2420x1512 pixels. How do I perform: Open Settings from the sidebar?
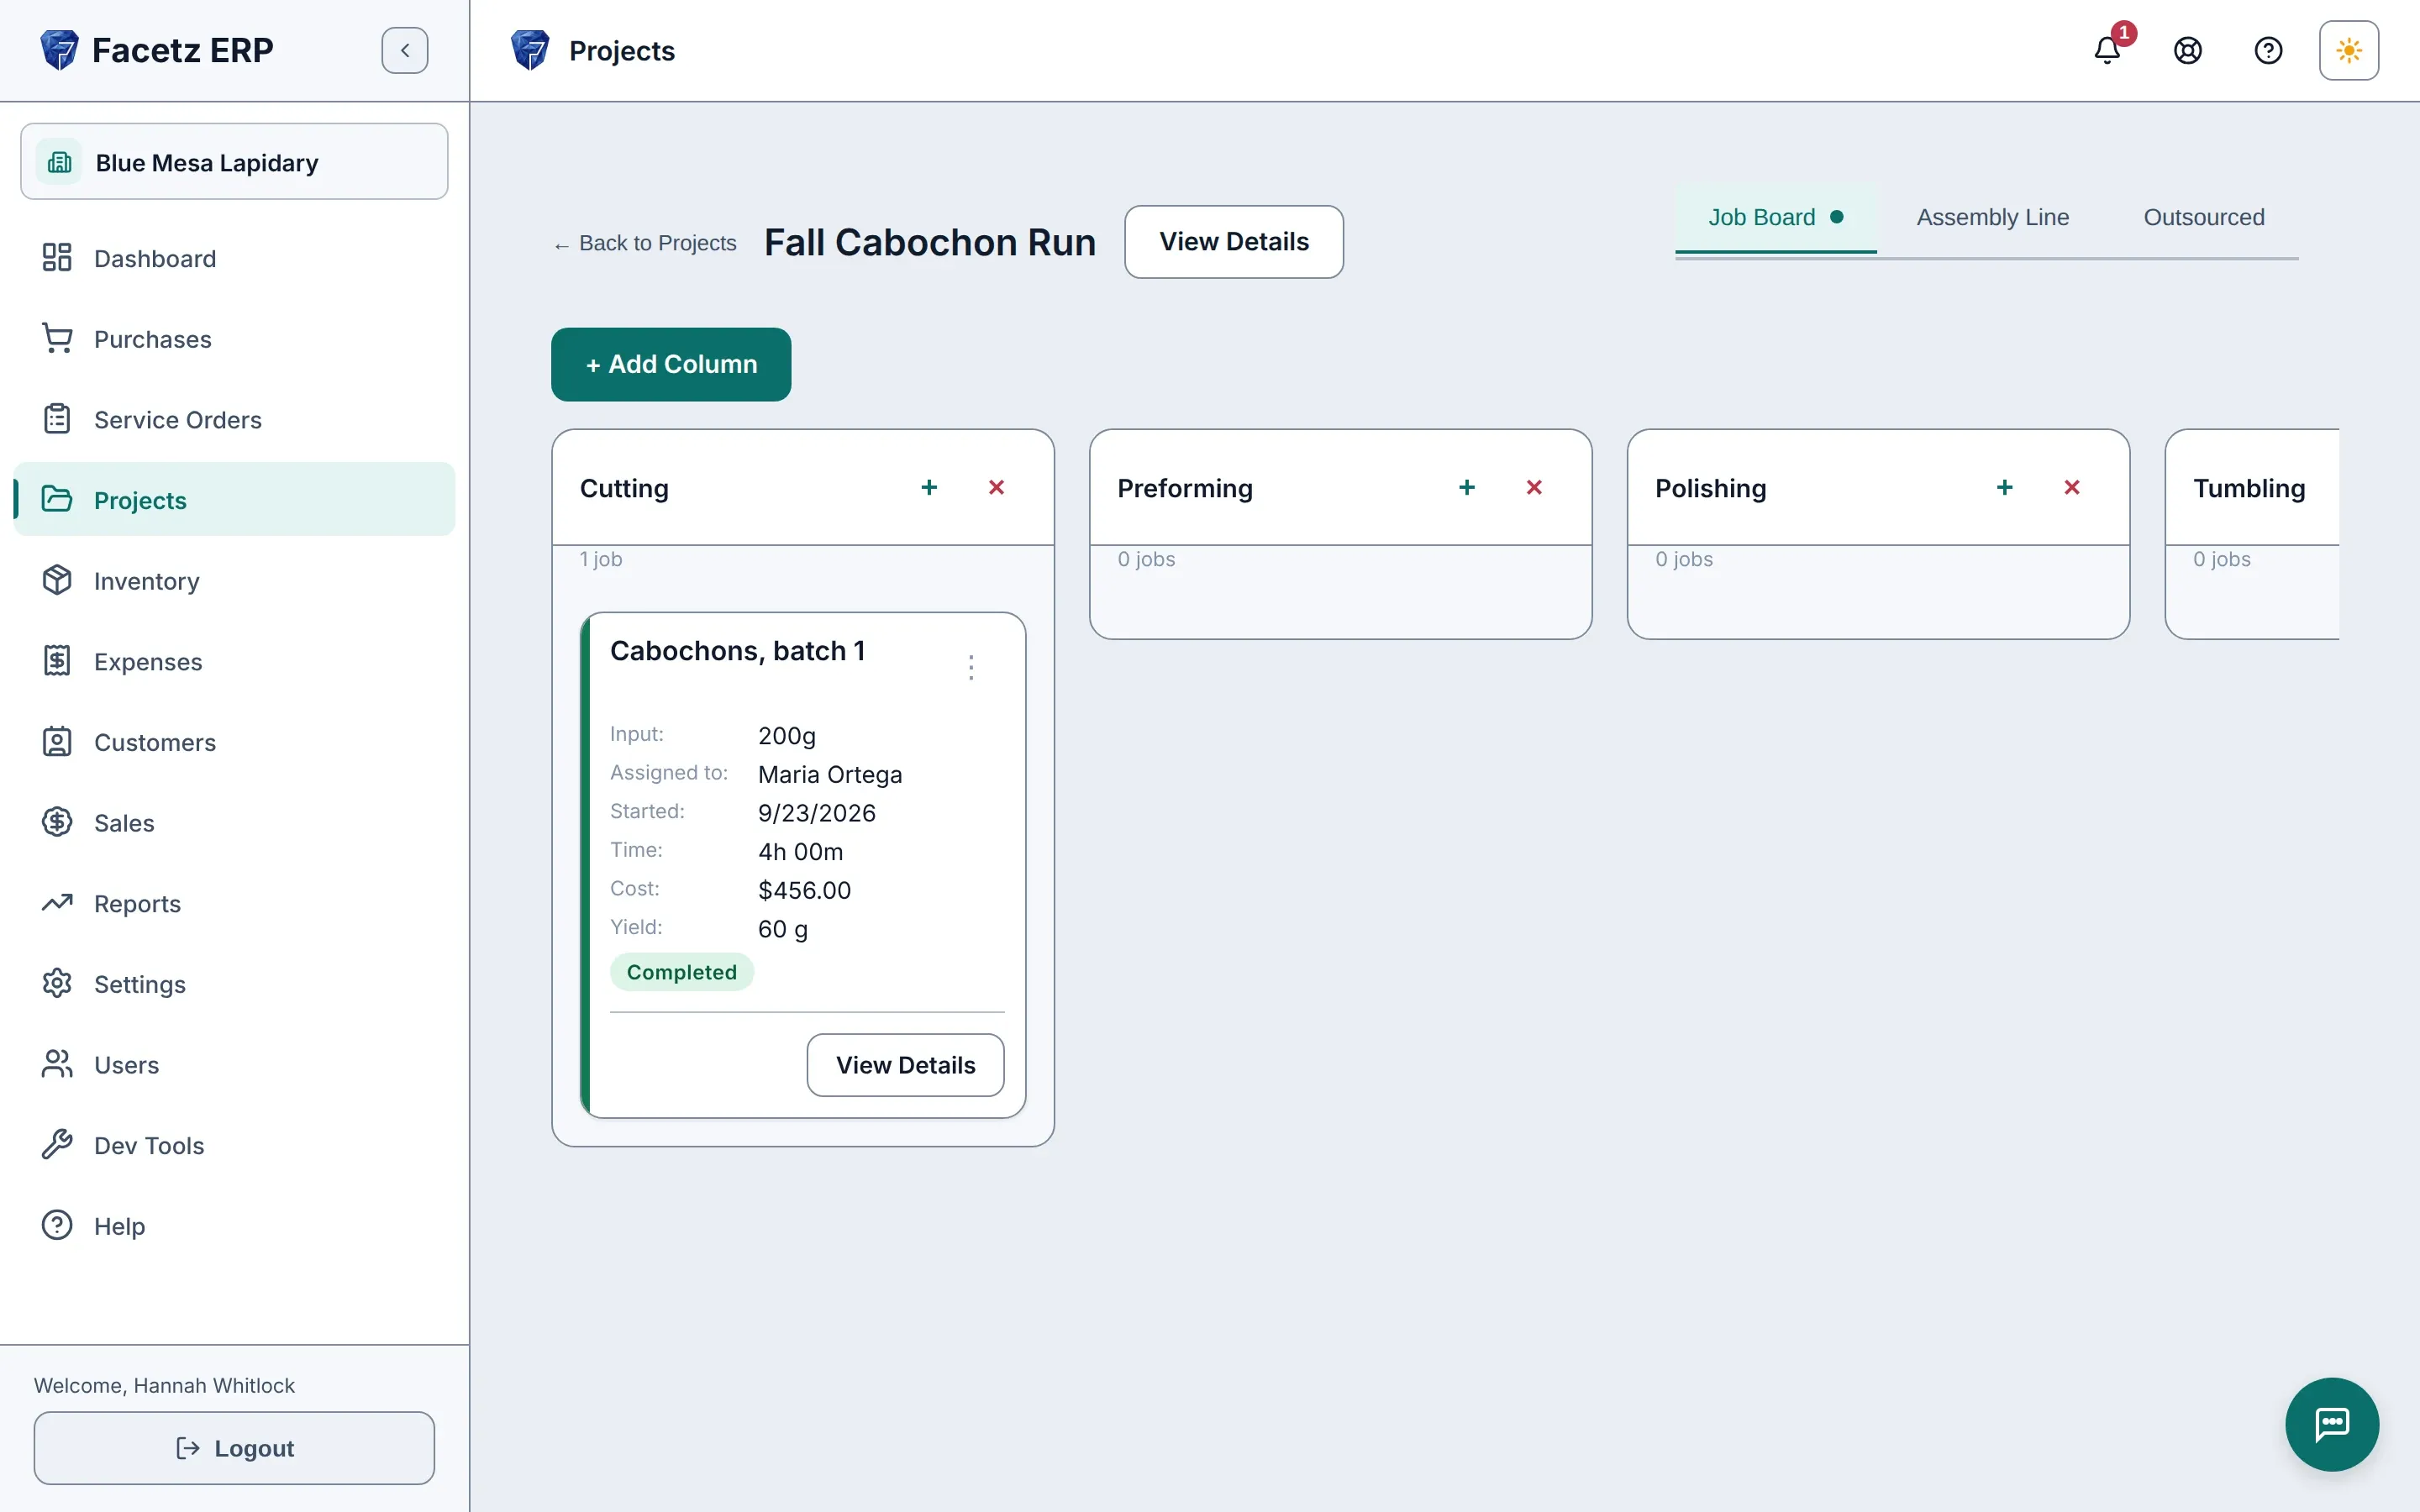coord(234,984)
